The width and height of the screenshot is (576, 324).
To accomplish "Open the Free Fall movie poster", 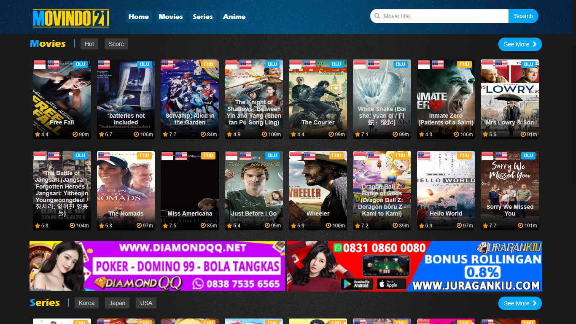I will pos(62,99).
